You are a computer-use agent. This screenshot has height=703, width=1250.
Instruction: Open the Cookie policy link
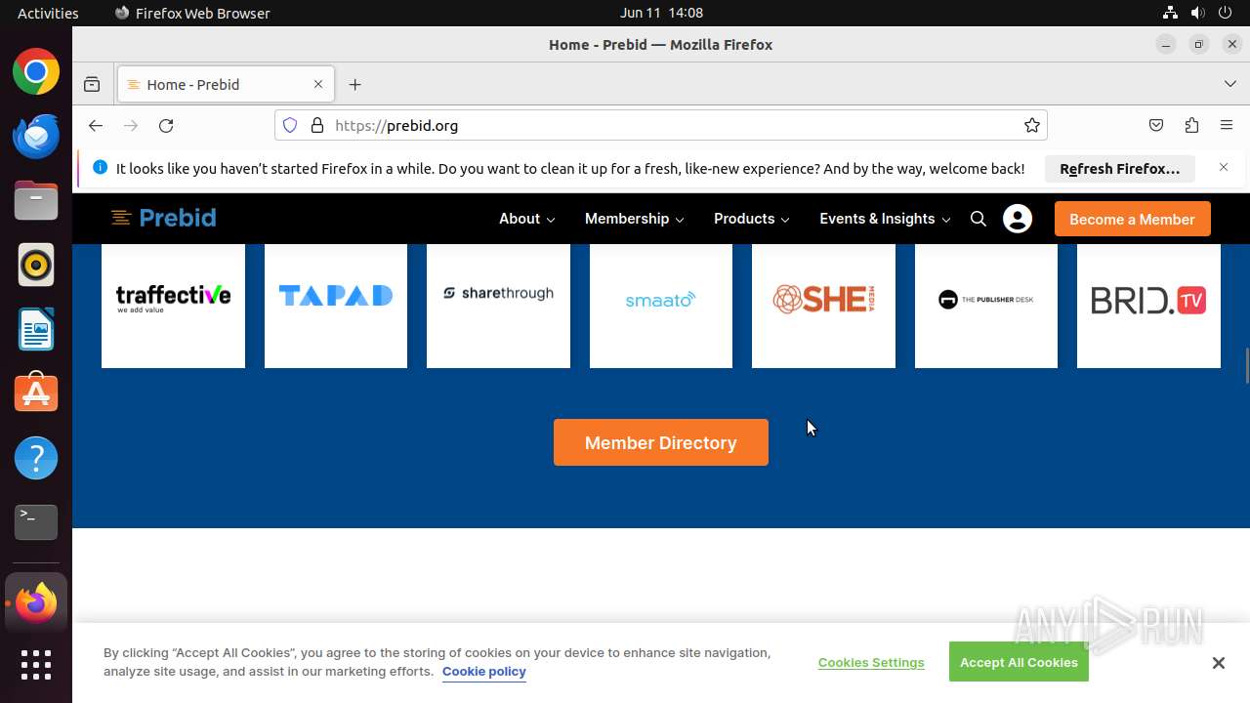pos(484,672)
